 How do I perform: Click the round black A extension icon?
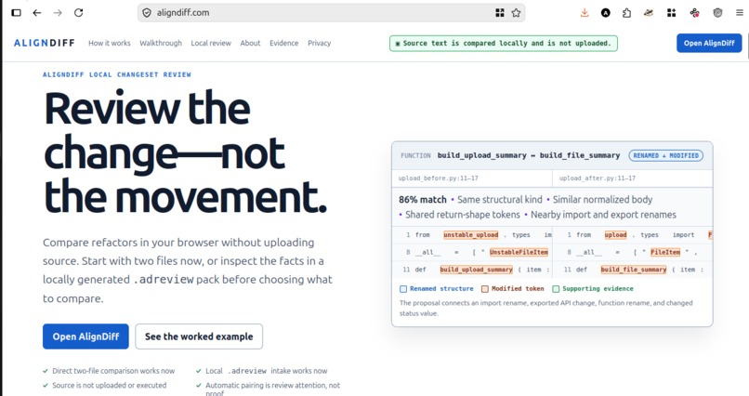(x=606, y=13)
